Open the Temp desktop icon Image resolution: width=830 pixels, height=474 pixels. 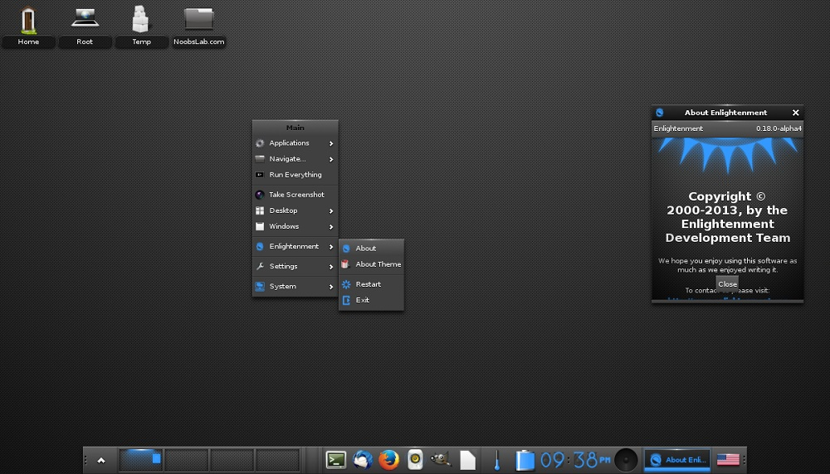point(141,20)
